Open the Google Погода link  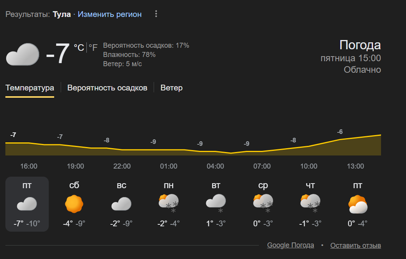click(290, 245)
